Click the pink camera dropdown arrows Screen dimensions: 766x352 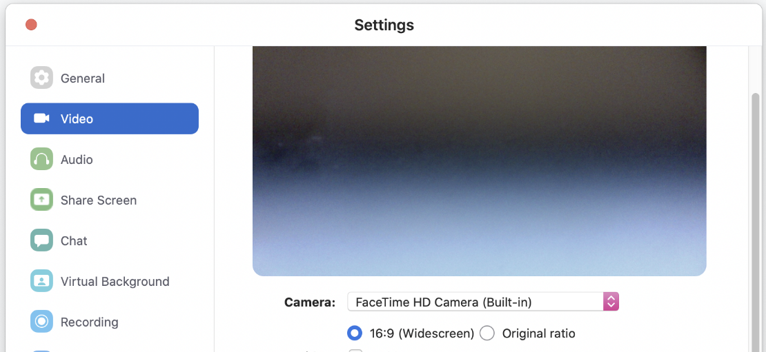pyautogui.click(x=611, y=302)
